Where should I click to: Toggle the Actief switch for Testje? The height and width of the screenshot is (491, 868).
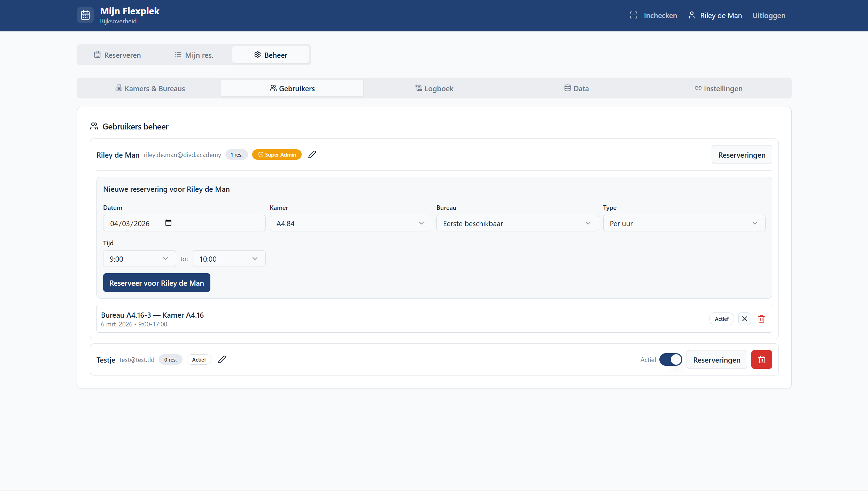pyautogui.click(x=671, y=359)
